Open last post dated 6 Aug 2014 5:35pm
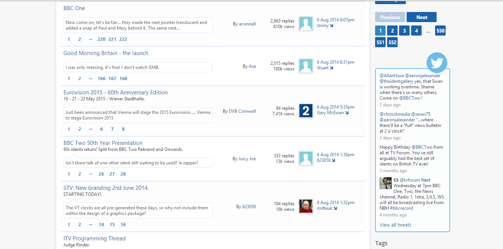The image size is (503, 249). pos(335,107)
